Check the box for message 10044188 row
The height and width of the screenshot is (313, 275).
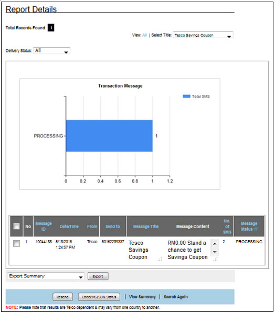tap(16, 243)
